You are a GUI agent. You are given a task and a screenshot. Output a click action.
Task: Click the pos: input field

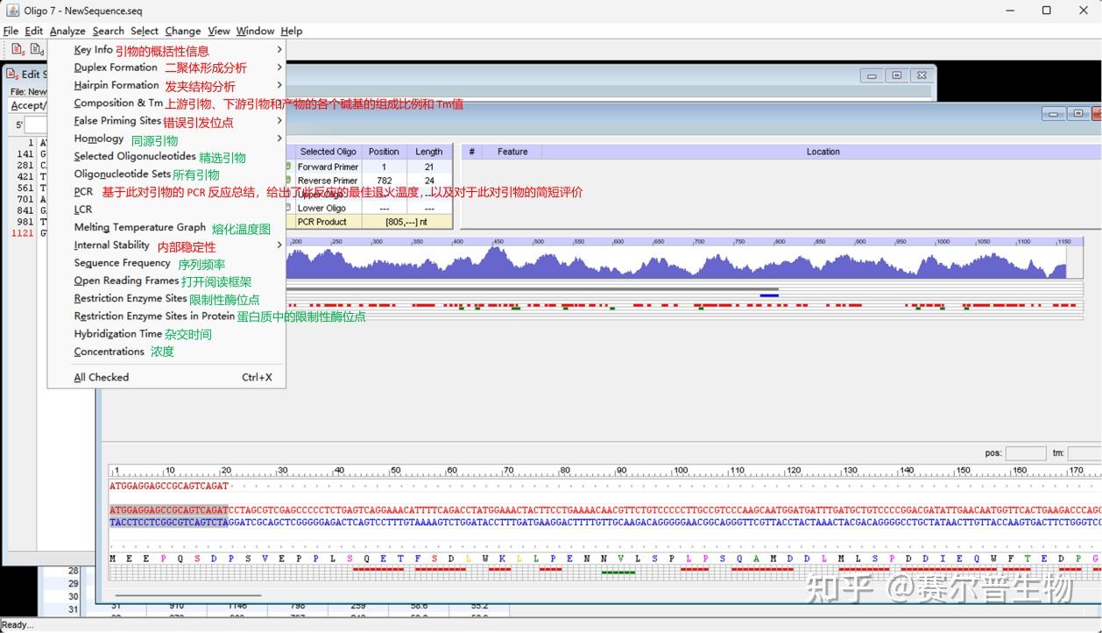point(1025,453)
